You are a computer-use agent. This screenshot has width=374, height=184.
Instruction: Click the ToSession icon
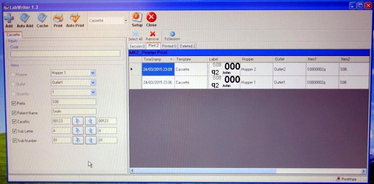point(172,34)
